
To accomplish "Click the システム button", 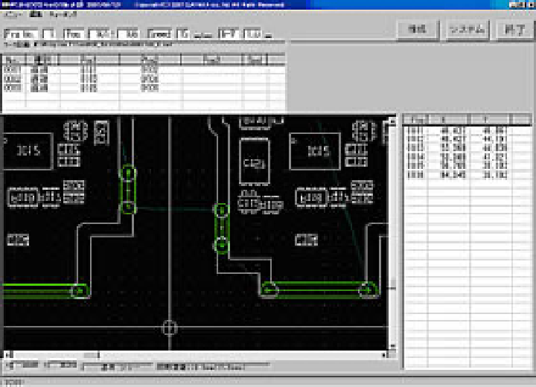I will 468,30.
